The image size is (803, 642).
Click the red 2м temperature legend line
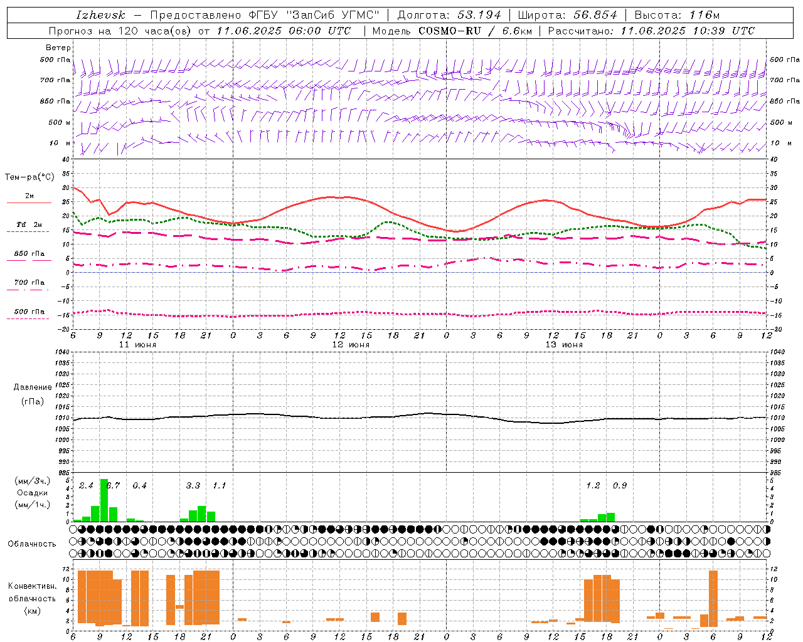click(28, 203)
